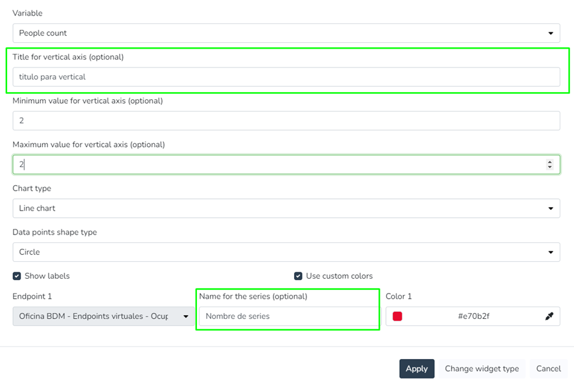
Task: Click the 'Show labels' text label
Action: 47,276
